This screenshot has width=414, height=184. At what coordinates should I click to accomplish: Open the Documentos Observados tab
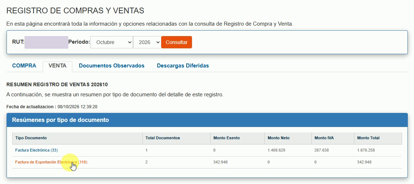pos(112,66)
